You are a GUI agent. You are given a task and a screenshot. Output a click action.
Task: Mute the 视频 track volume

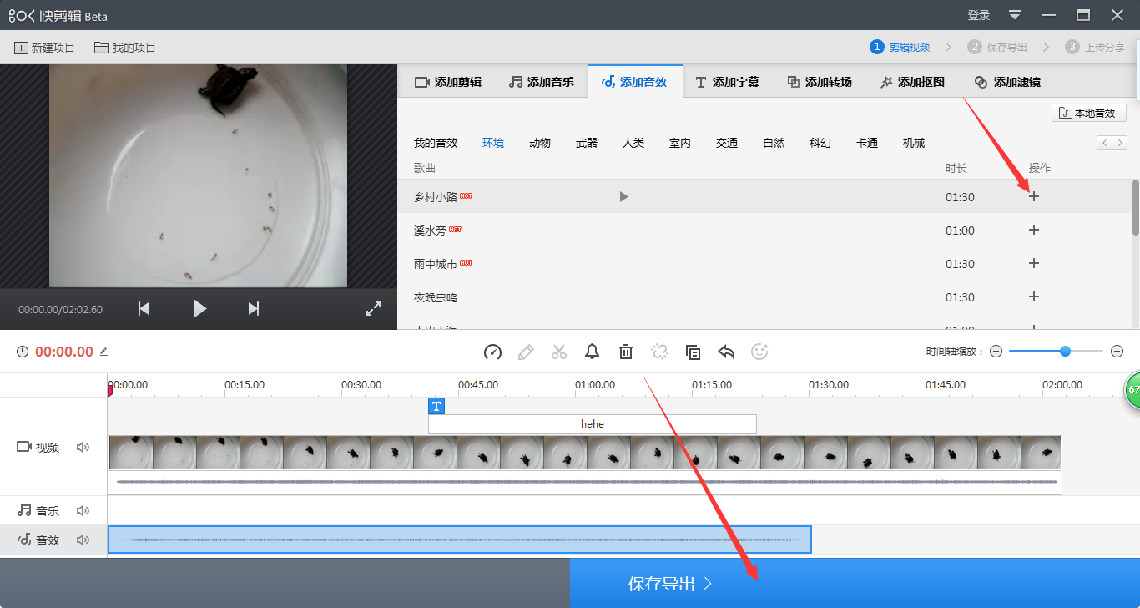pyautogui.click(x=83, y=447)
